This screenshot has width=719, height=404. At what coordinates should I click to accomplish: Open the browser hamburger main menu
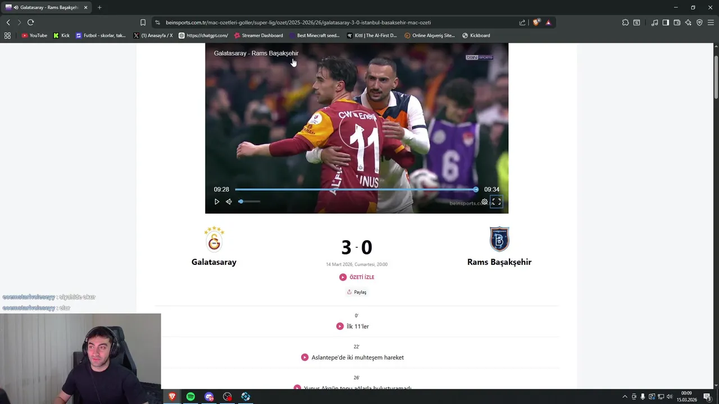click(711, 22)
